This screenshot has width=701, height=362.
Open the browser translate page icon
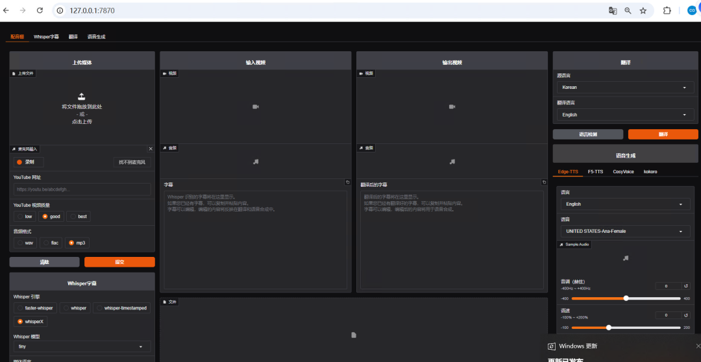[613, 11]
